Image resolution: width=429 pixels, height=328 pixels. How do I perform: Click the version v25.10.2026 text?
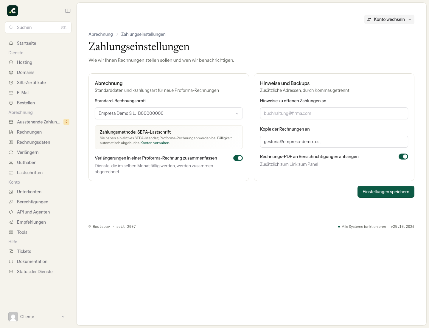point(402,227)
